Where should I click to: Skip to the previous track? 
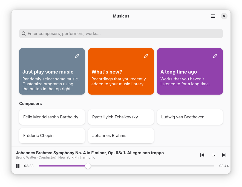(202, 155)
